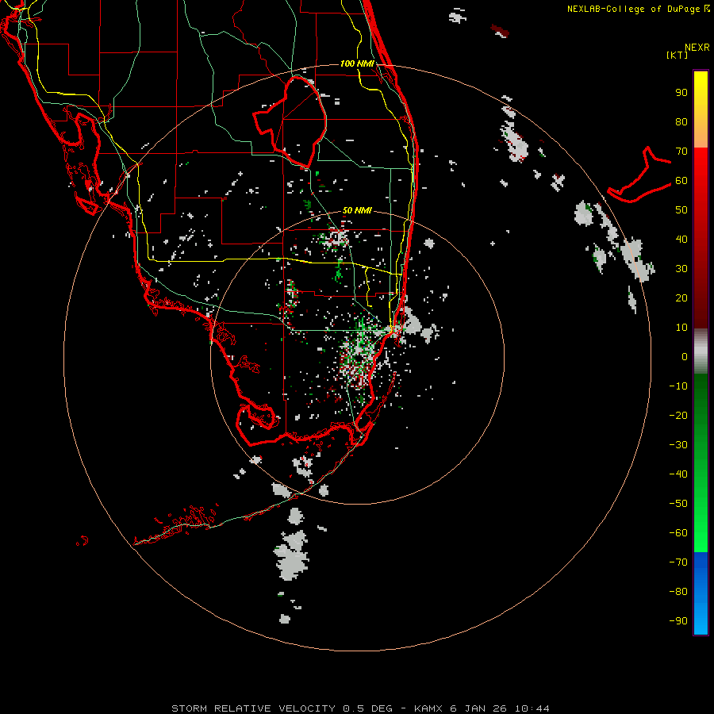Click the 100 NMI range ring label
Screen dimensions: 714x714
(358, 63)
